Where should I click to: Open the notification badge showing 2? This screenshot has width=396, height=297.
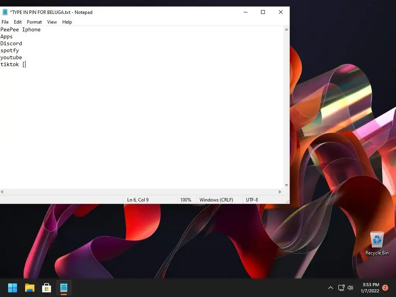tap(385, 288)
